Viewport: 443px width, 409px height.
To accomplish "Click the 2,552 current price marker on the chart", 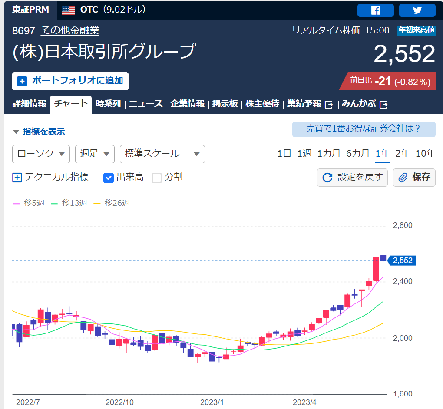I will point(402,261).
